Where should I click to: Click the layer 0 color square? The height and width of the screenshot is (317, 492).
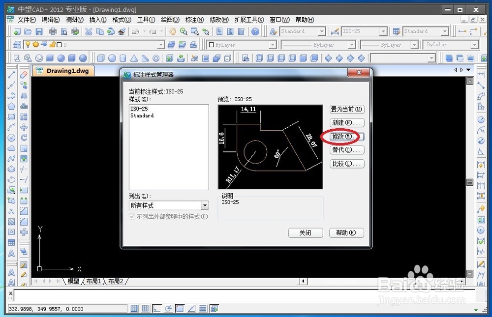click(59, 45)
